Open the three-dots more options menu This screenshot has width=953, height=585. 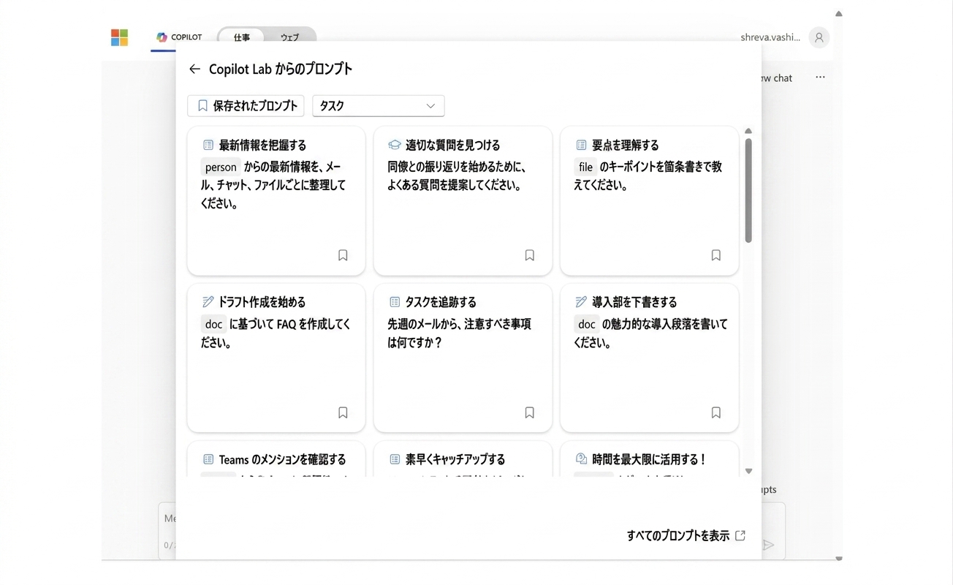point(820,78)
